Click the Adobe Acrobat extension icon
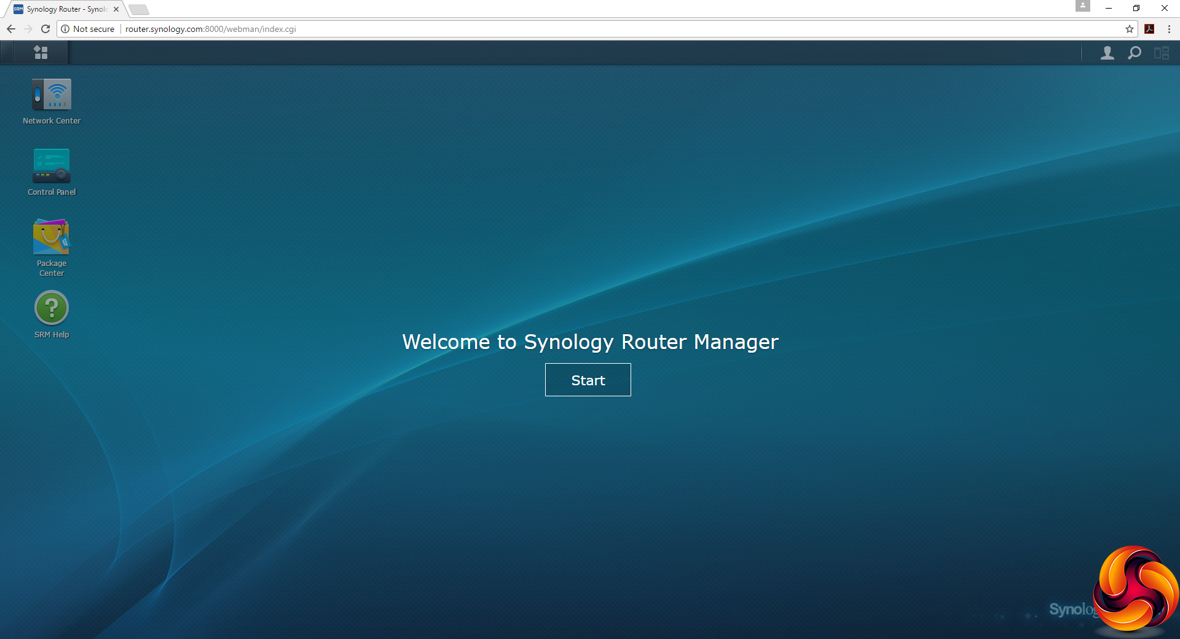The width and height of the screenshot is (1180, 639). coord(1149,29)
